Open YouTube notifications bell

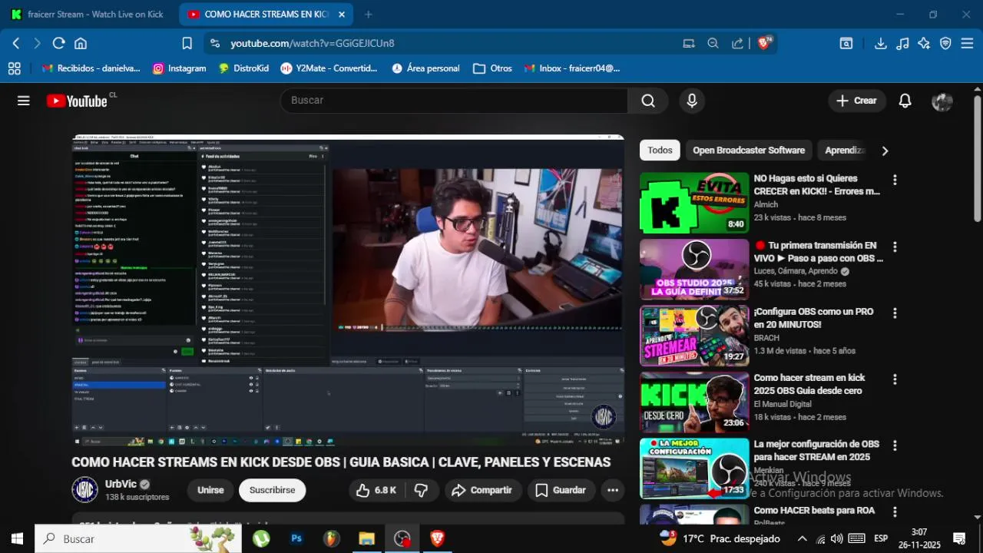tap(905, 101)
